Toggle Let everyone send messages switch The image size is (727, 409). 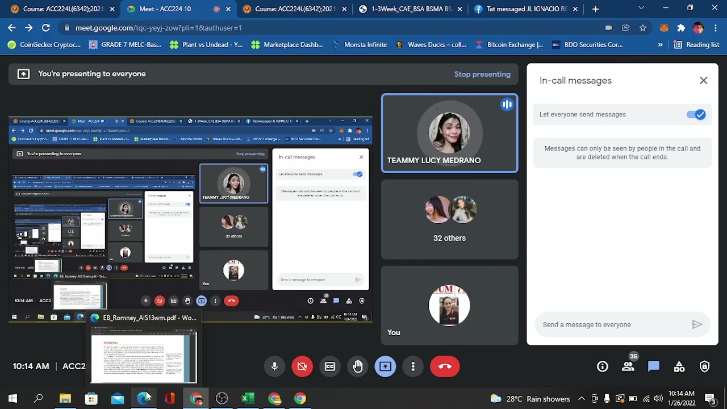point(696,115)
